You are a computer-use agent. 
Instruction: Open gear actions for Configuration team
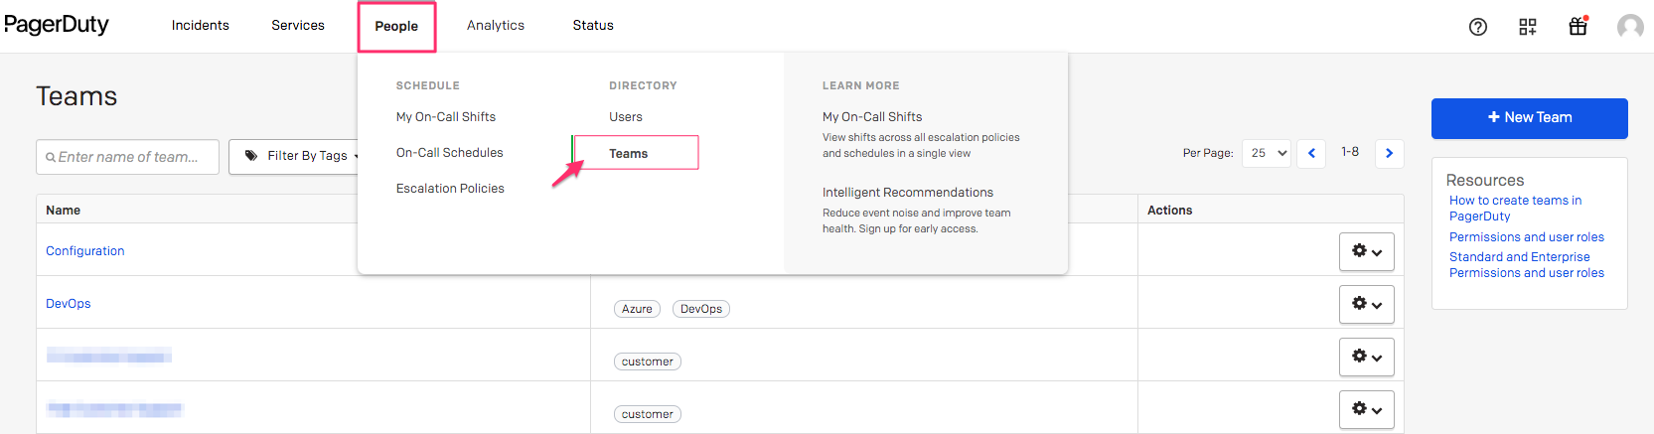pyautogui.click(x=1366, y=252)
